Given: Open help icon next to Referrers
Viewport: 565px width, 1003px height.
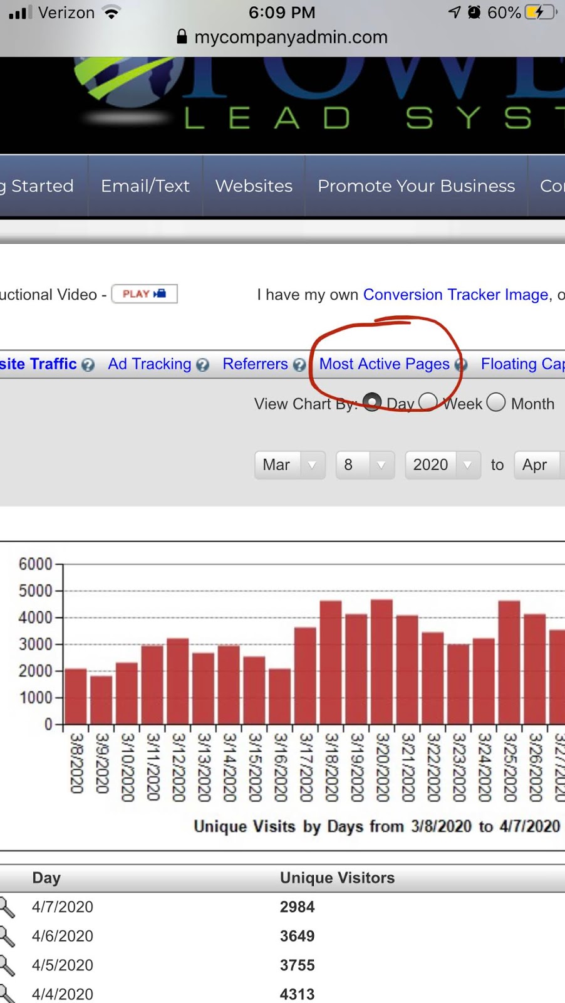Looking at the screenshot, I should coord(299,365).
